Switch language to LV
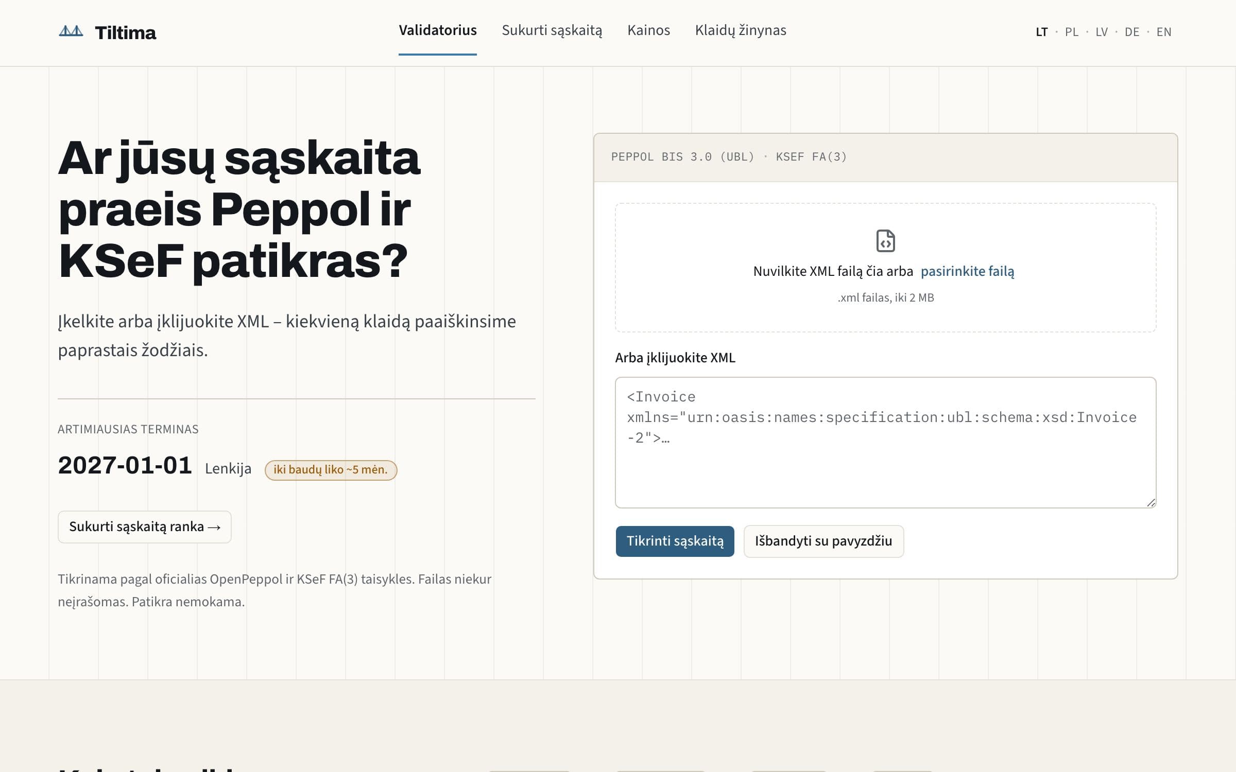Screen dimensions: 1236x772 [x=1101, y=32]
